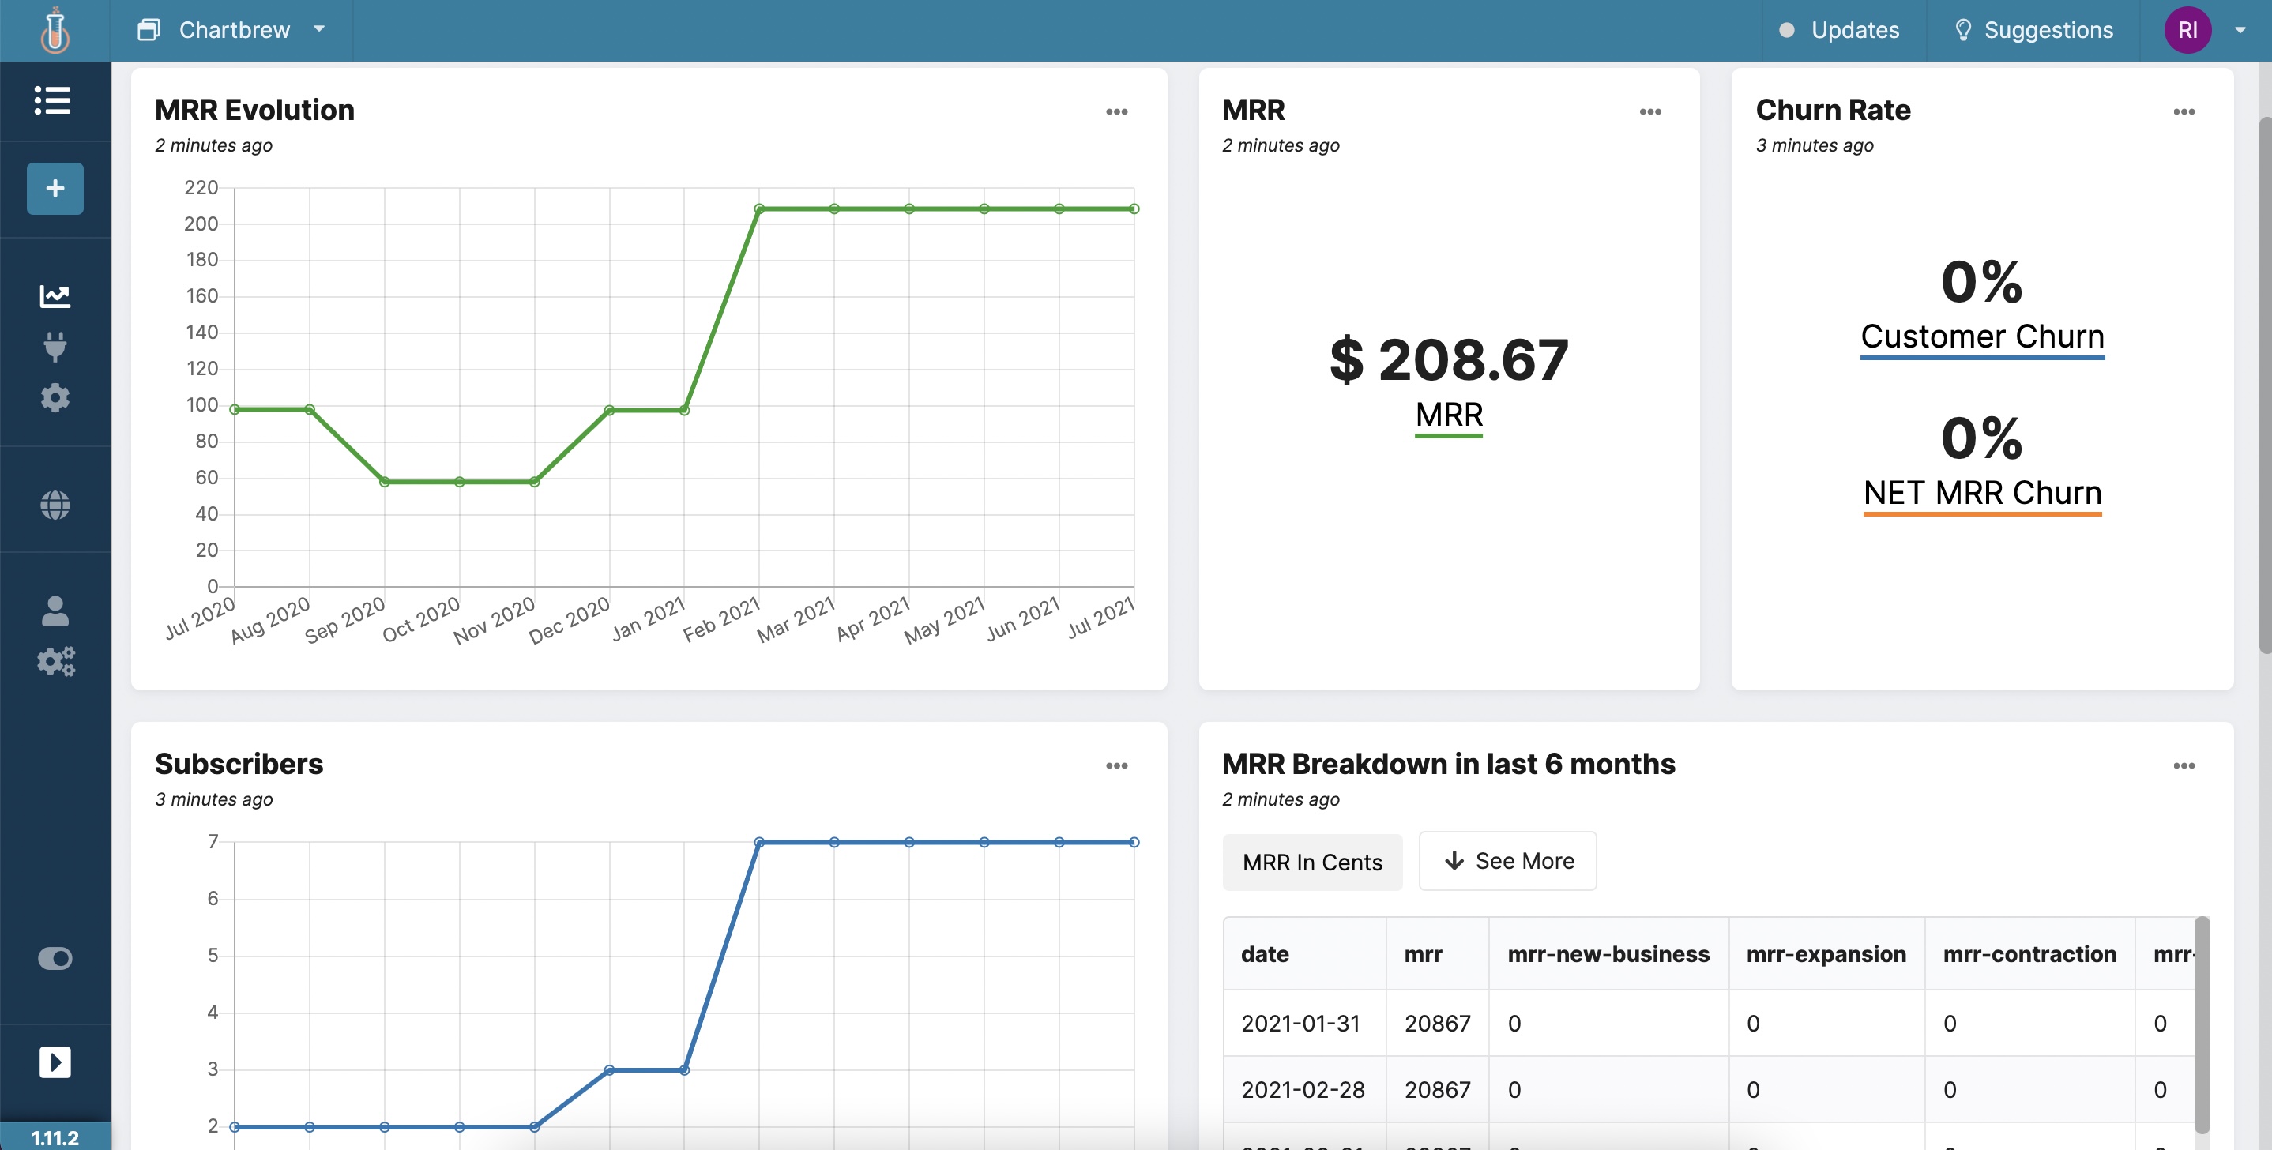Open project settings gear icon

(55, 398)
